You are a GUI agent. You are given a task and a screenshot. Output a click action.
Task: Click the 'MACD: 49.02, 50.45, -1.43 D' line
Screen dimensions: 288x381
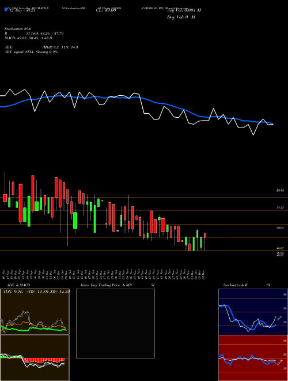(x=28, y=38)
